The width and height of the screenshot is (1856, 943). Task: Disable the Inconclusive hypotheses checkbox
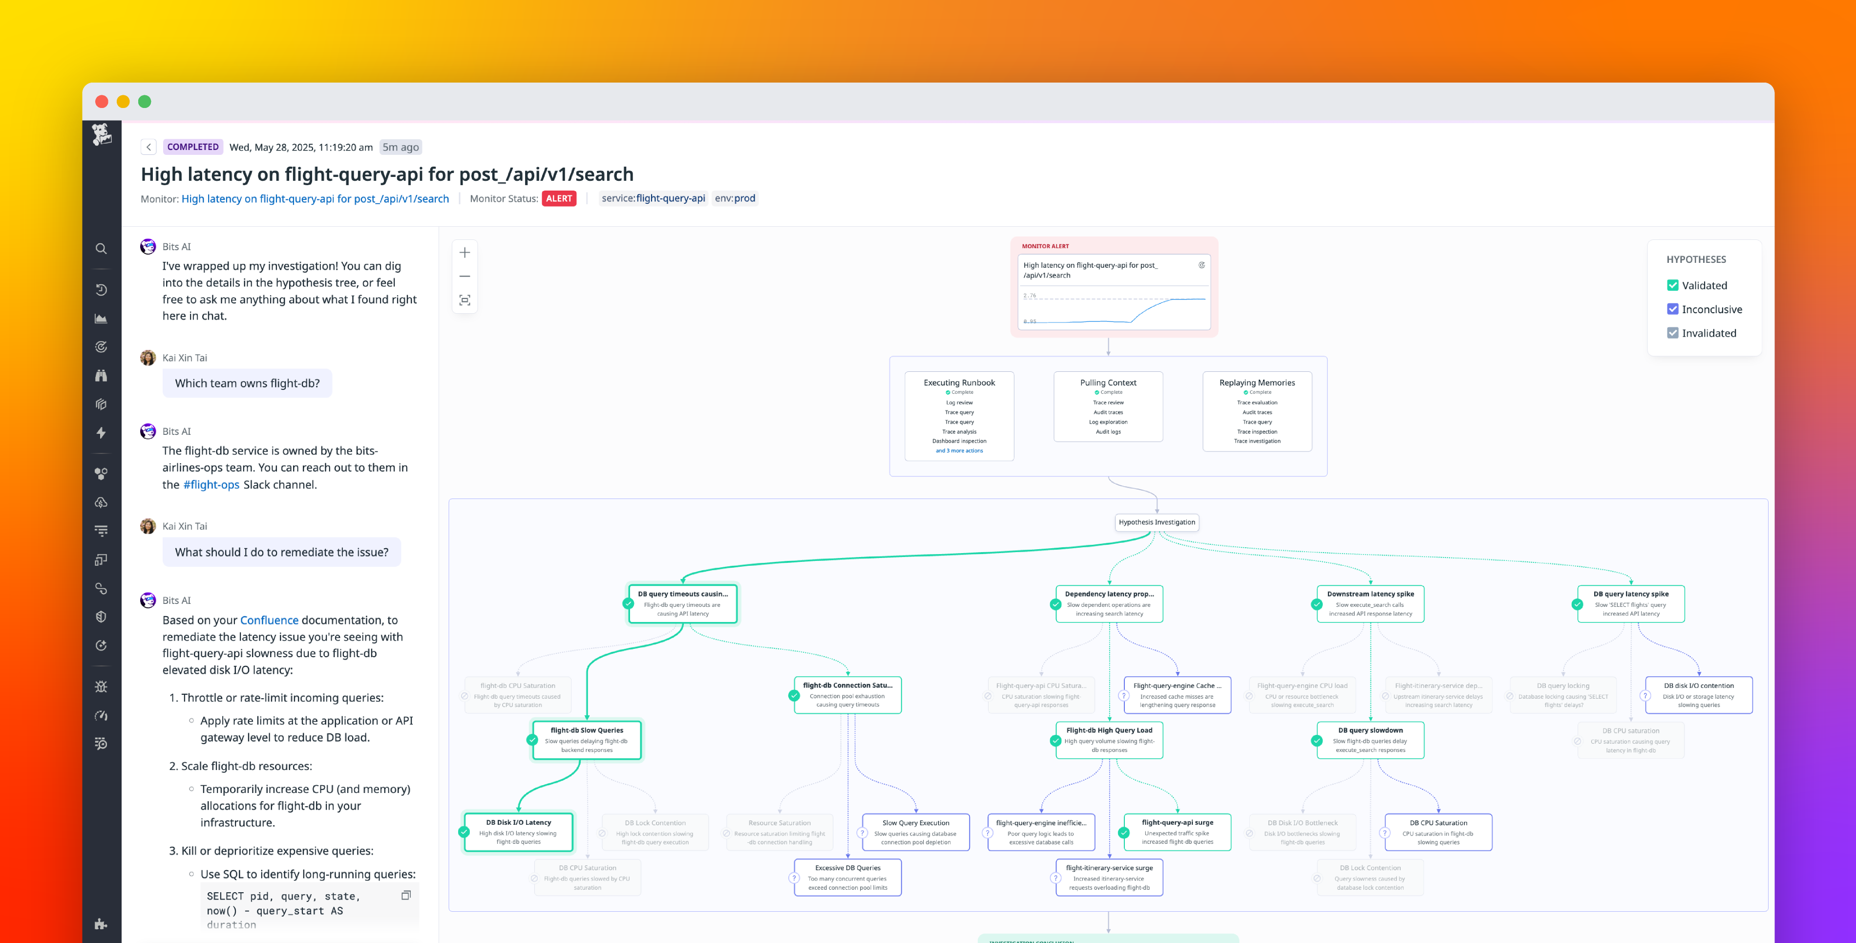1674,309
